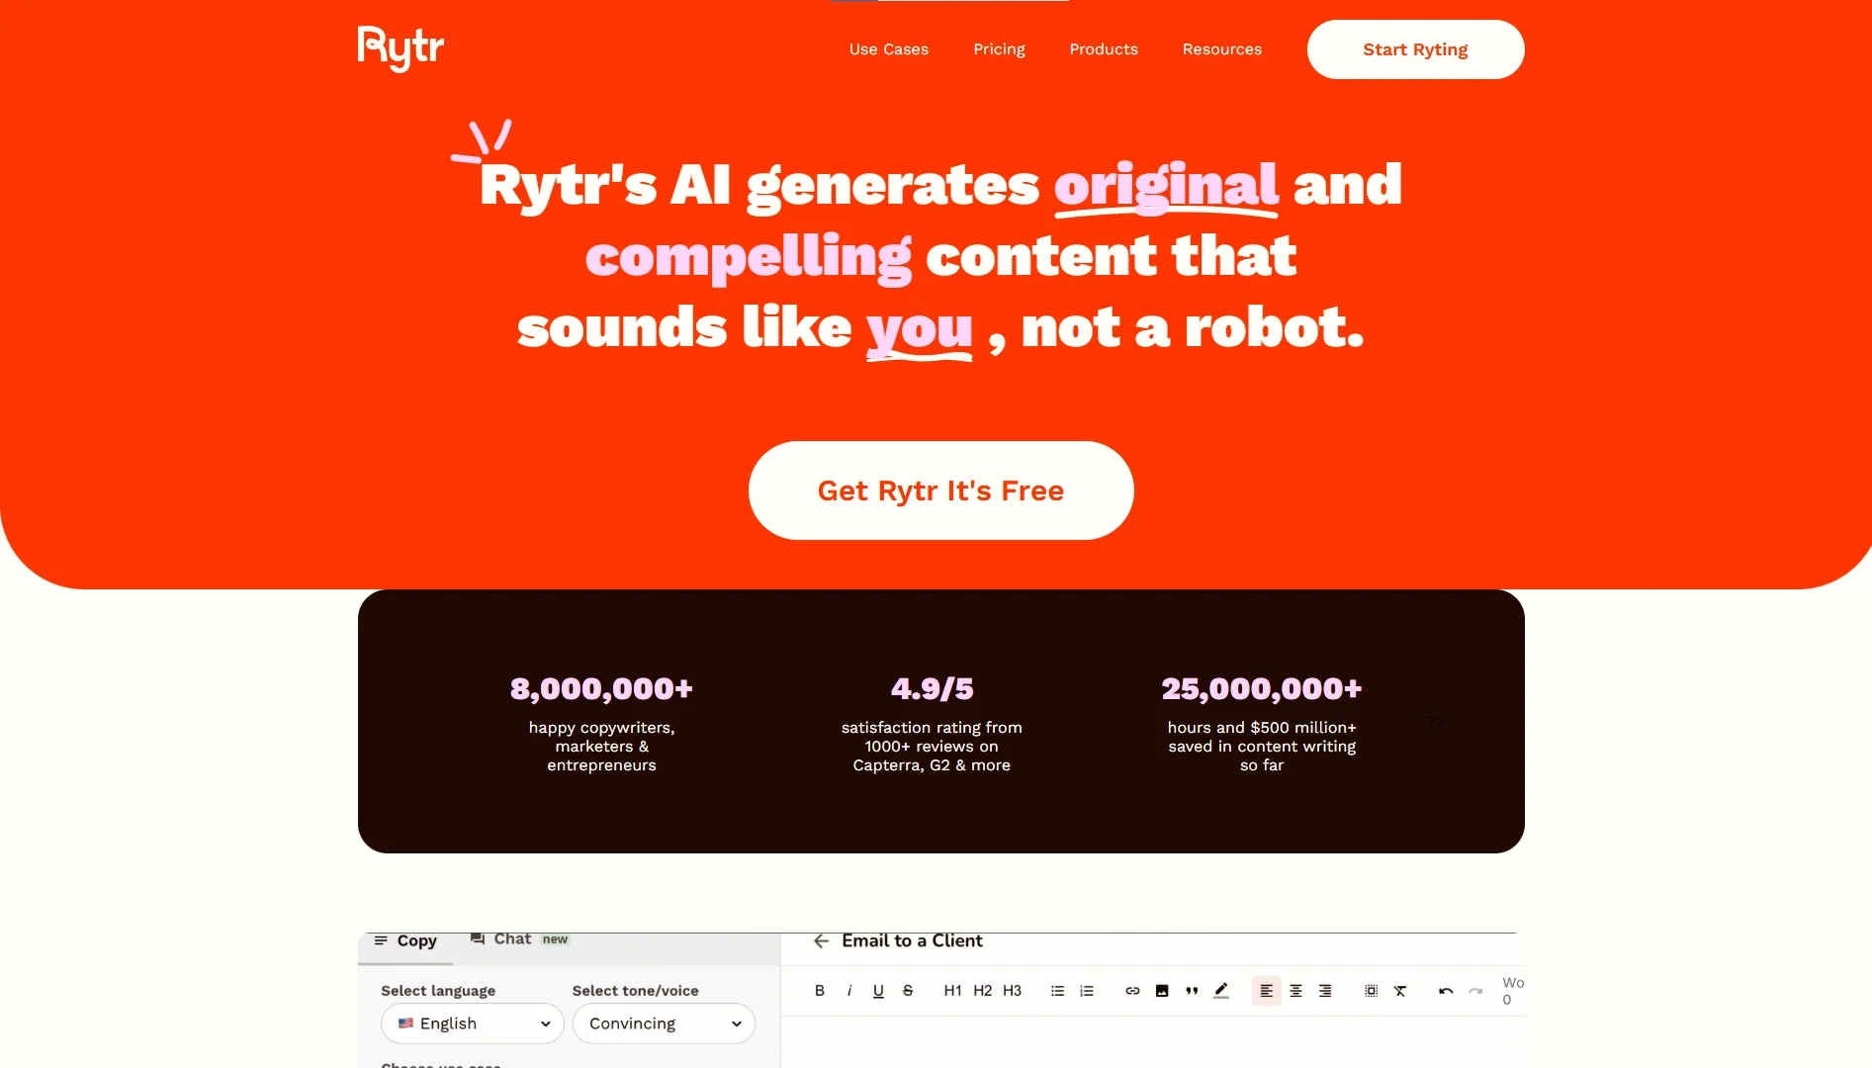Align text center
1872x1068 pixels.
(x=1295, y=991)
